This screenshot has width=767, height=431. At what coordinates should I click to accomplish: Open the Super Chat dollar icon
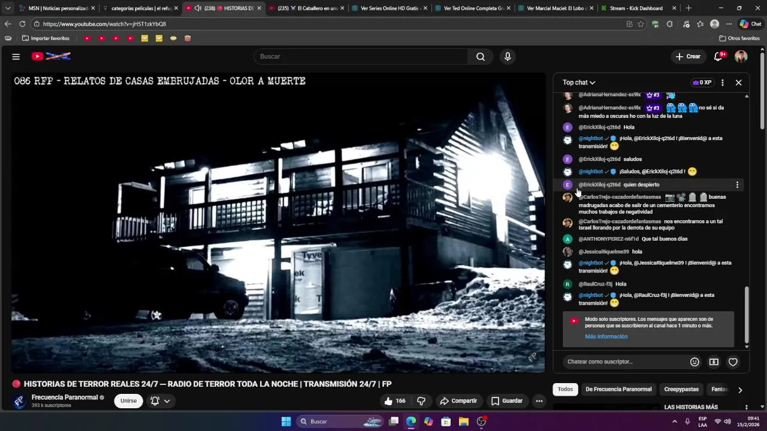(x=714, y=362)
